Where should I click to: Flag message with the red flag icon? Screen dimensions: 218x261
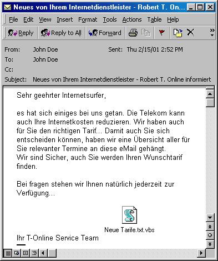[x=162, y=33]
